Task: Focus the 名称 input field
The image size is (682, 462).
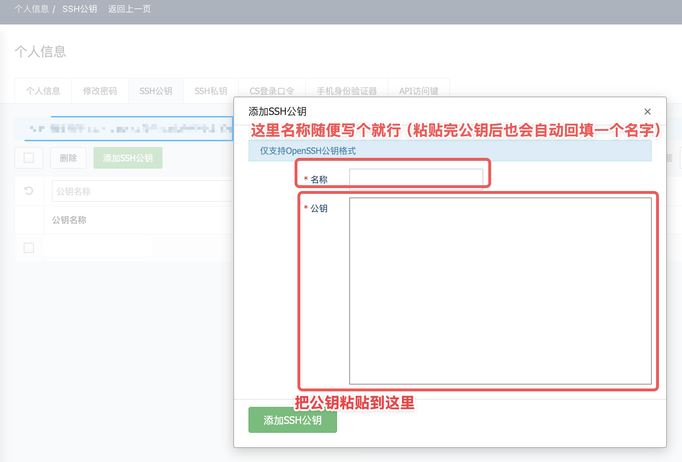Action: pyautogui.click(x=416, y=179)
